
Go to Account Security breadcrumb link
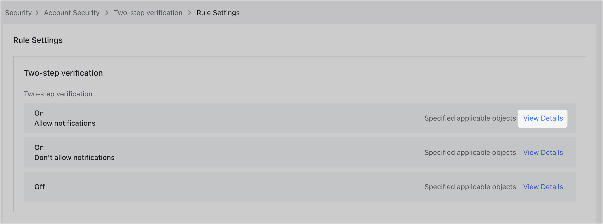click(x=72, y=13)
